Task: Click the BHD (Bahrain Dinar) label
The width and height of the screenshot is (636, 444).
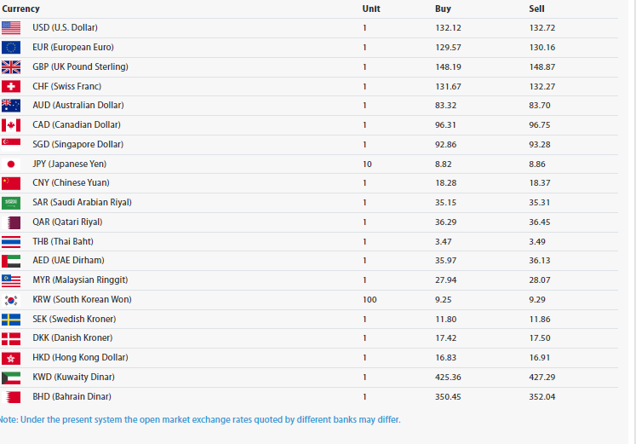Action: coord(72,397)
